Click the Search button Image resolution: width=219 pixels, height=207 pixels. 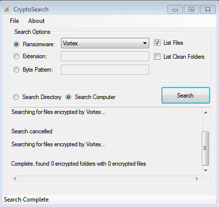click(186, 96)
